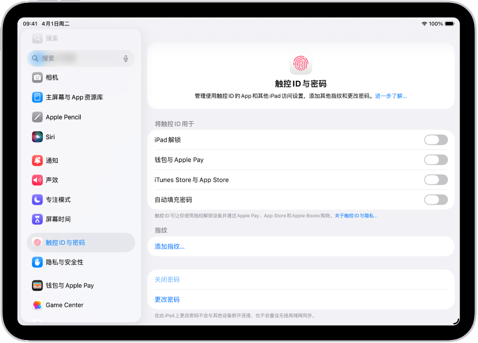
Task: Enable the iPad Unlock toggle
Action: click(x=436, y=140)
